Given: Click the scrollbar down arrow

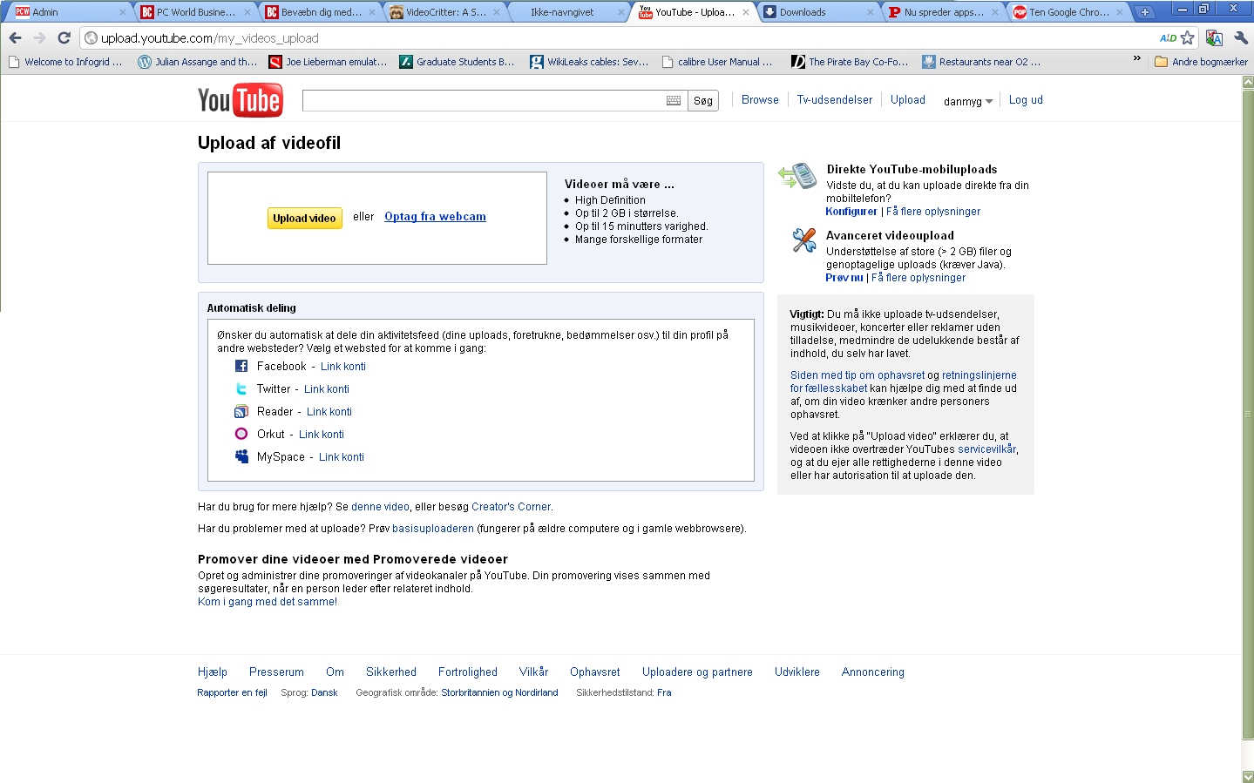Looking at the screenshot, I should click(1248, 776).
